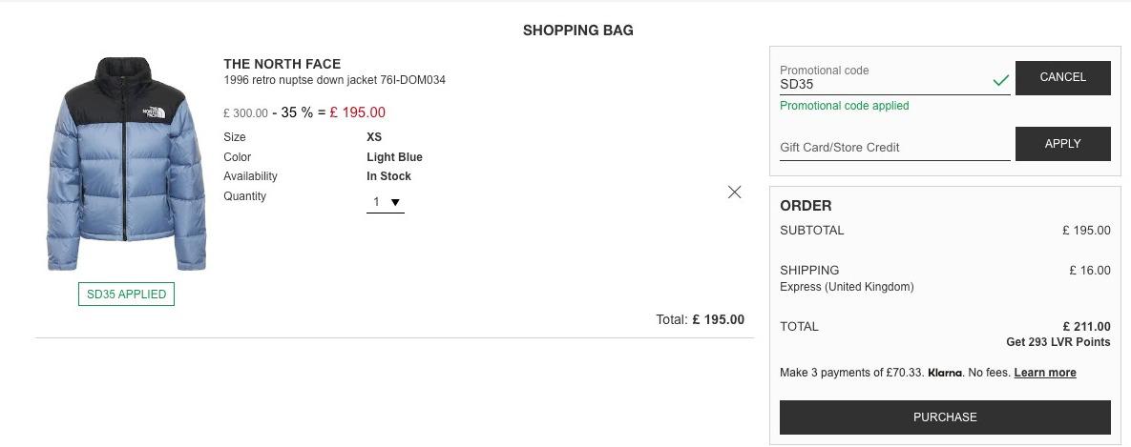This screenshot has height=447, width=1131.
Task: Focus the Gift Card/Store Credit field
Action: [x=894, y=148]
